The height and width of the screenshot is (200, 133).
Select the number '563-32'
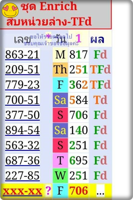click(x=22, y=145)
